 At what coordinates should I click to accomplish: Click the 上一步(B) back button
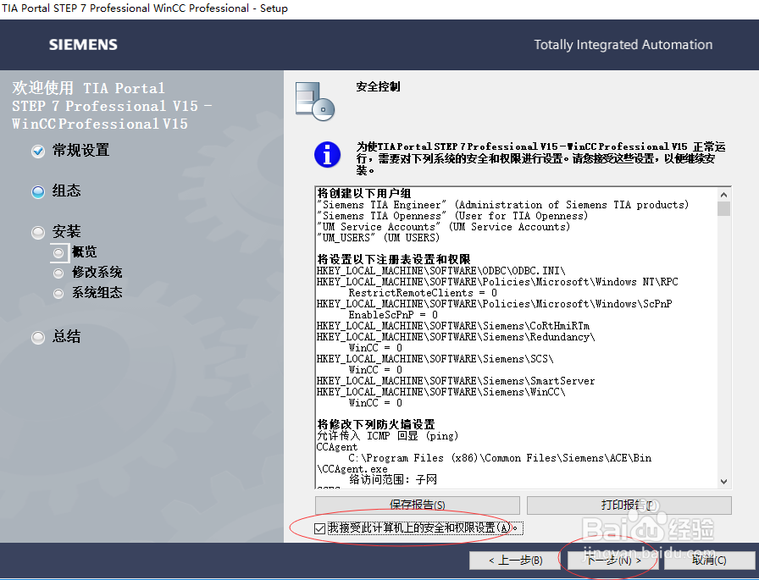516,561
